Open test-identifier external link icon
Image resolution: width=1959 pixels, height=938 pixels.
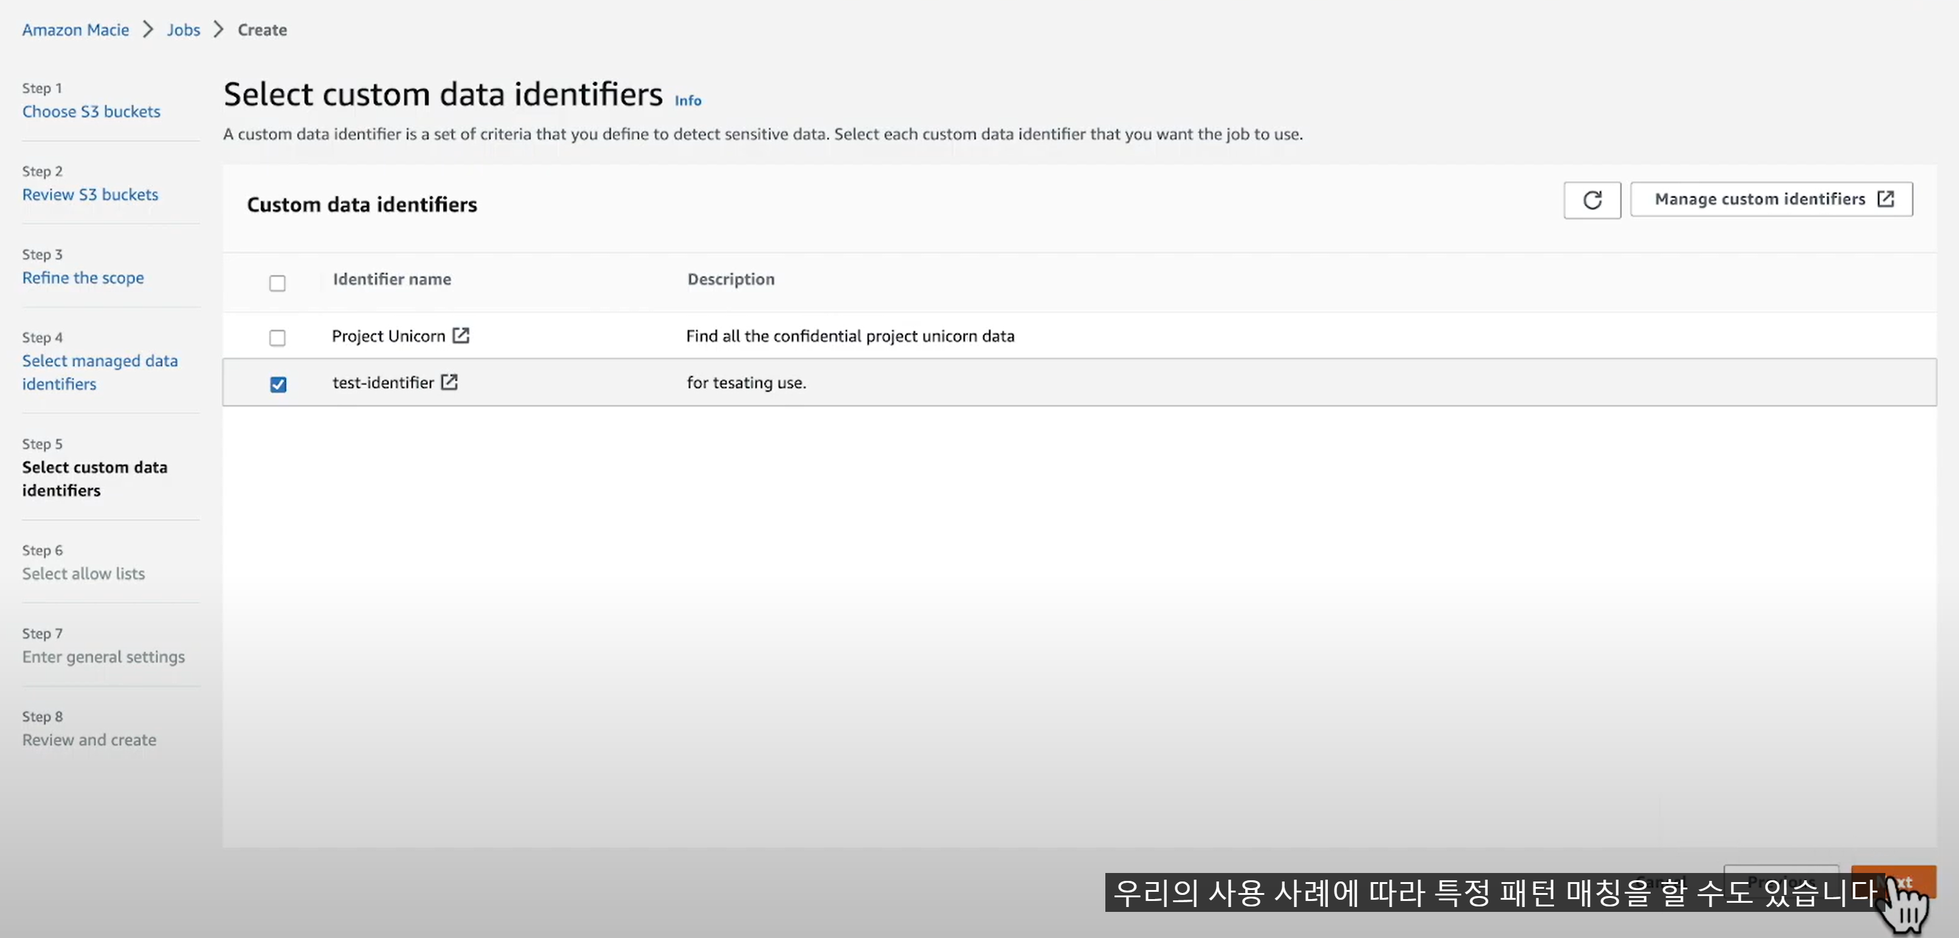click(449, 382)
